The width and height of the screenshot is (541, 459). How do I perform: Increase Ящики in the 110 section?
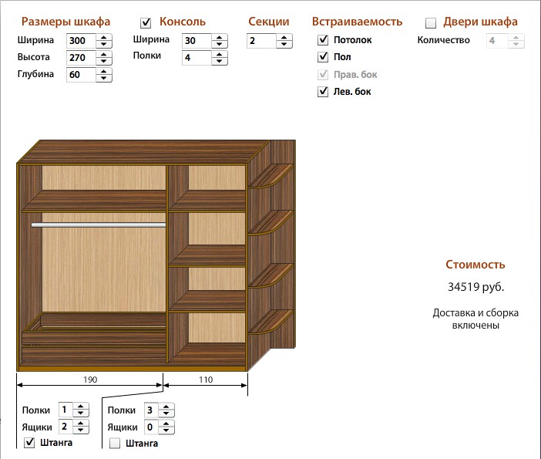(x=166, y=424)
